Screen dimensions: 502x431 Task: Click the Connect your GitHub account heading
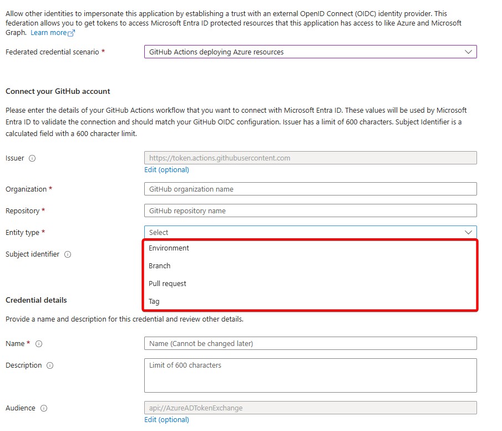point(58,92)
